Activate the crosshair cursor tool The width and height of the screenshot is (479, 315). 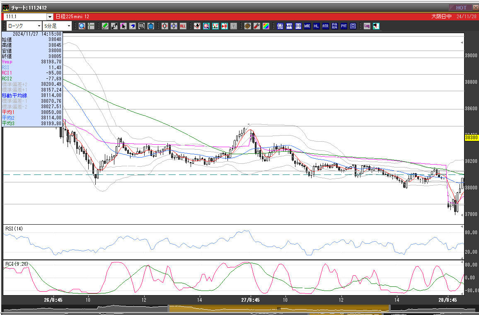pos(91,26)
